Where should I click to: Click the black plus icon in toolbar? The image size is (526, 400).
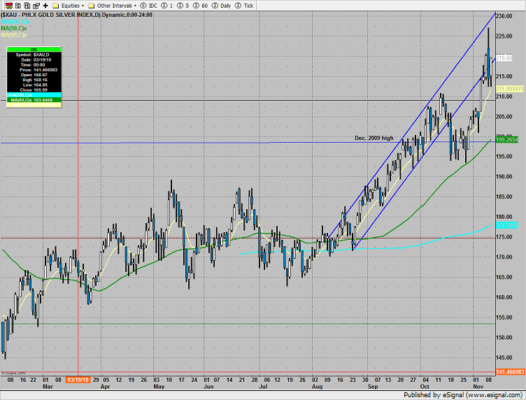tap(45, 6)
